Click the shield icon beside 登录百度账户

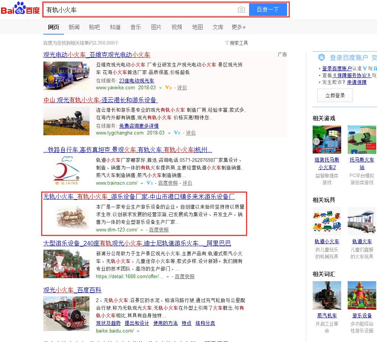[x=322, y=57]
